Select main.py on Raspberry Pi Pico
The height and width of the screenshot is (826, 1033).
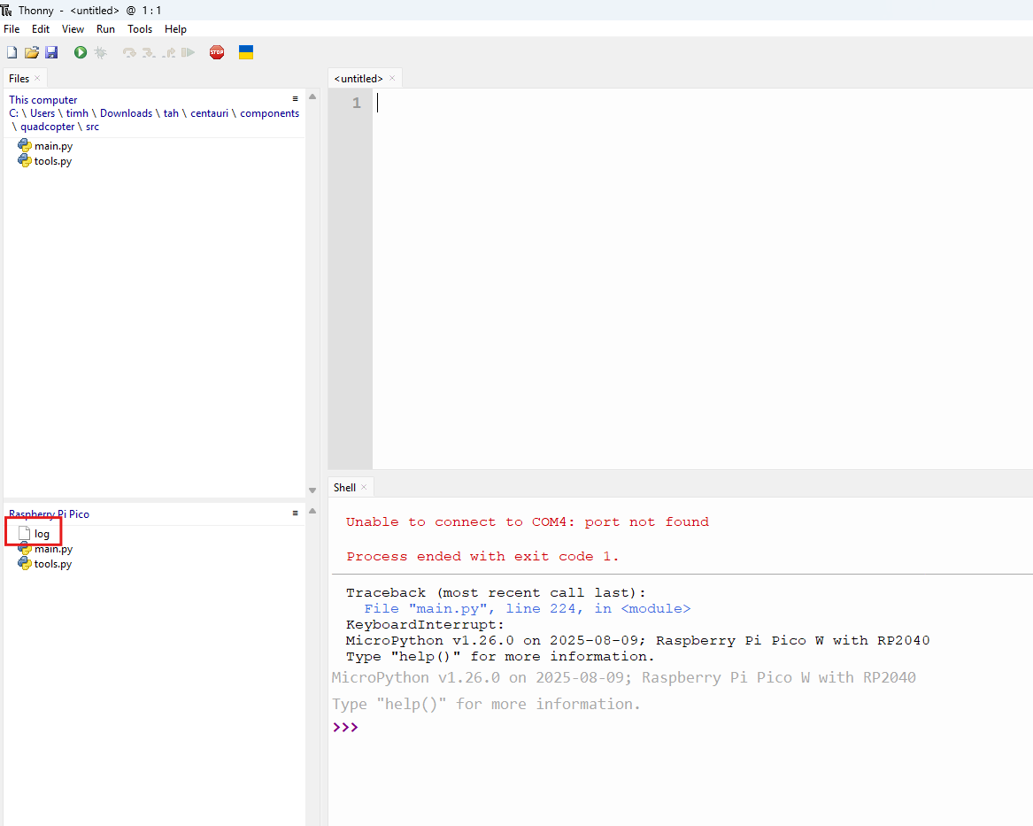[45, 549]
